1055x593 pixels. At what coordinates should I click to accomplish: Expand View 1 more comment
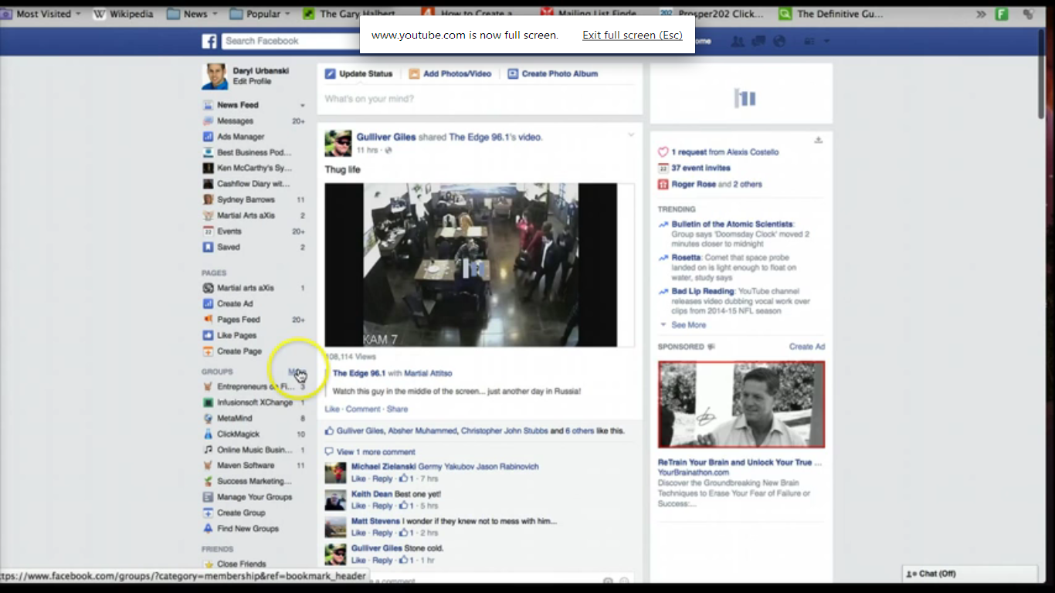click(376, 452)
